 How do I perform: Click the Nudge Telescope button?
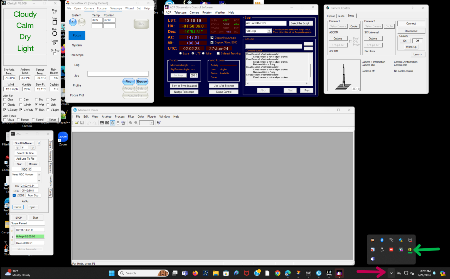point(184,92)
